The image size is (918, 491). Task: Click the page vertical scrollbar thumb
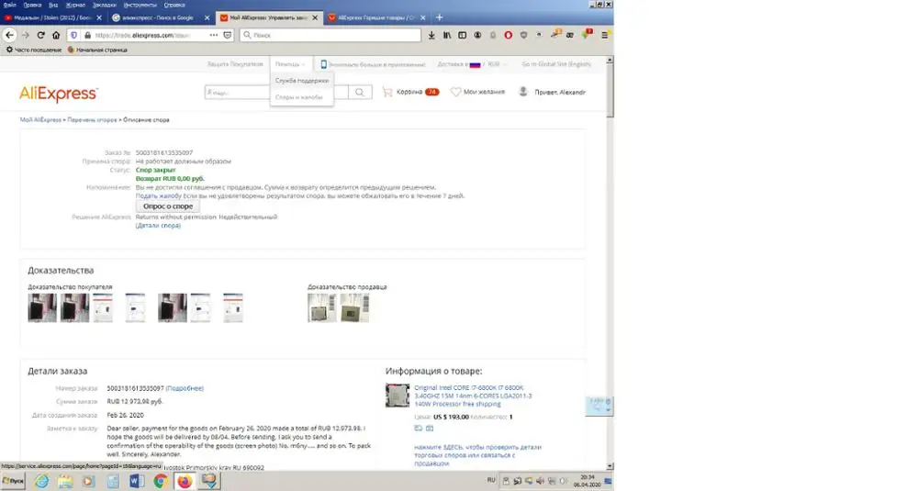click(610, 91)
